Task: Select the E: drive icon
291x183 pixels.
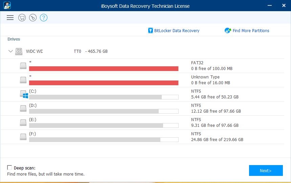Action: point(23,123)
